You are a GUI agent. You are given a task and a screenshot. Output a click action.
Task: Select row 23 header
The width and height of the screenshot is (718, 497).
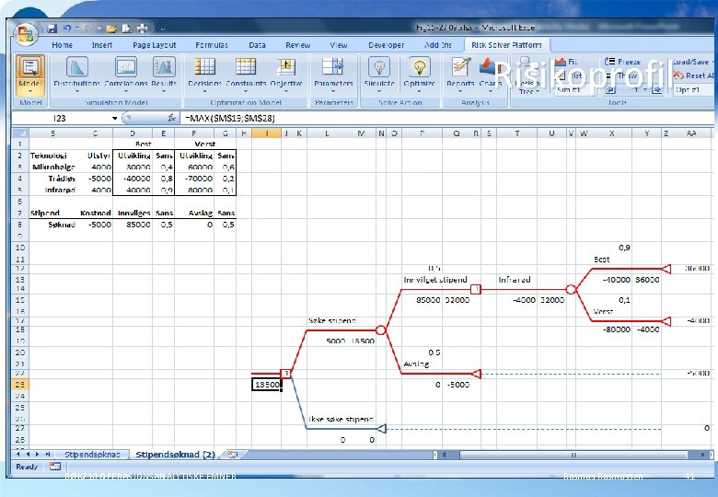pos(19,385)
